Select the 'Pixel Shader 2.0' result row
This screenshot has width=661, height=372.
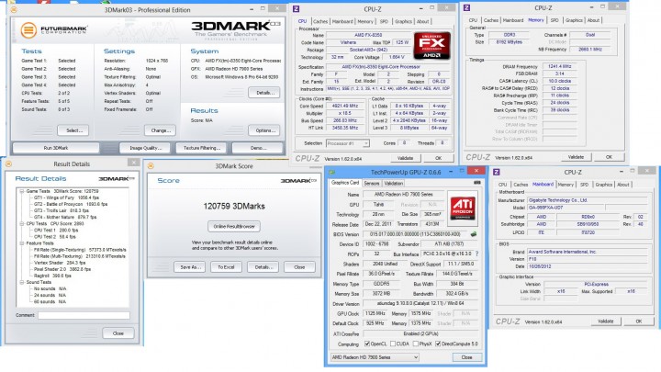click(62, 269)
